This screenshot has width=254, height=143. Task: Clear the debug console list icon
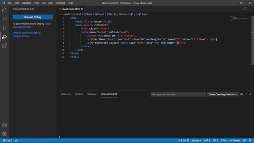coord(241,95)
